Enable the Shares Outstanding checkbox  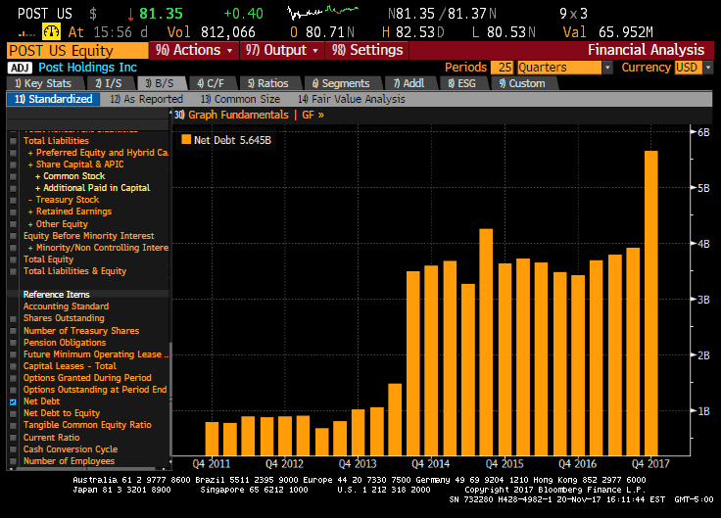pos(13,318)
